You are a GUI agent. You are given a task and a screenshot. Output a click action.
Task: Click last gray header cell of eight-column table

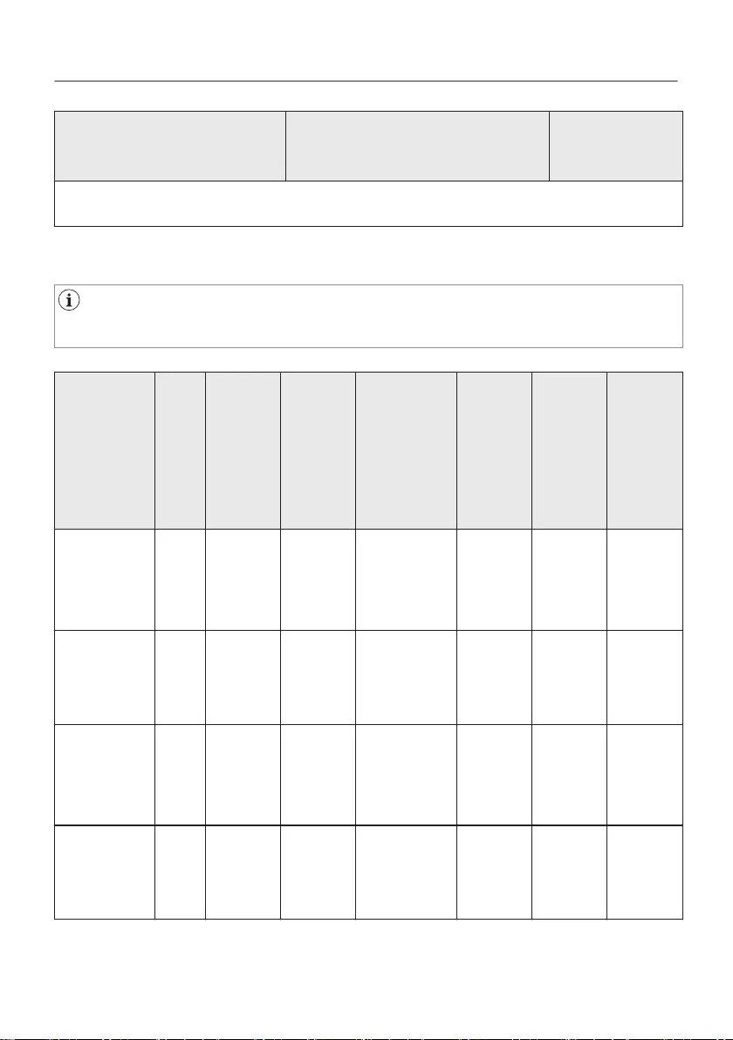pos(645,450)
